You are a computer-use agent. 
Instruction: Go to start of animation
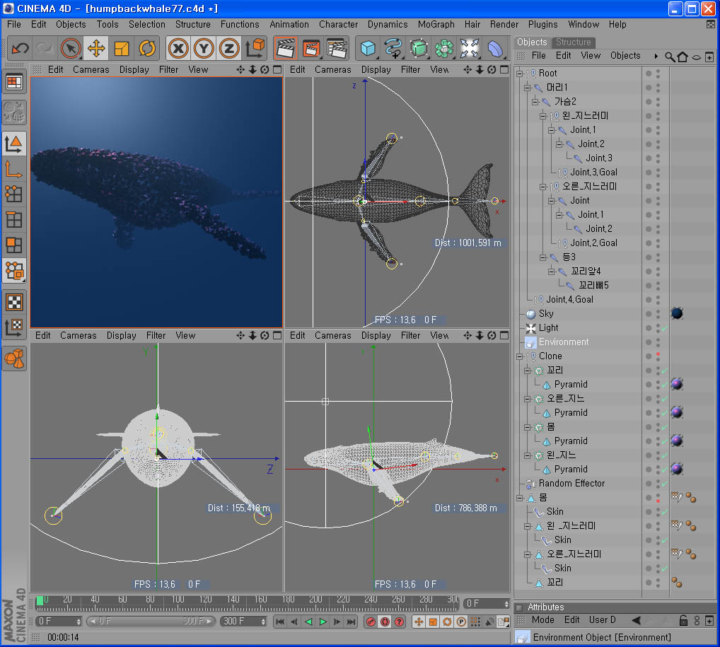[x=279, y=622]
